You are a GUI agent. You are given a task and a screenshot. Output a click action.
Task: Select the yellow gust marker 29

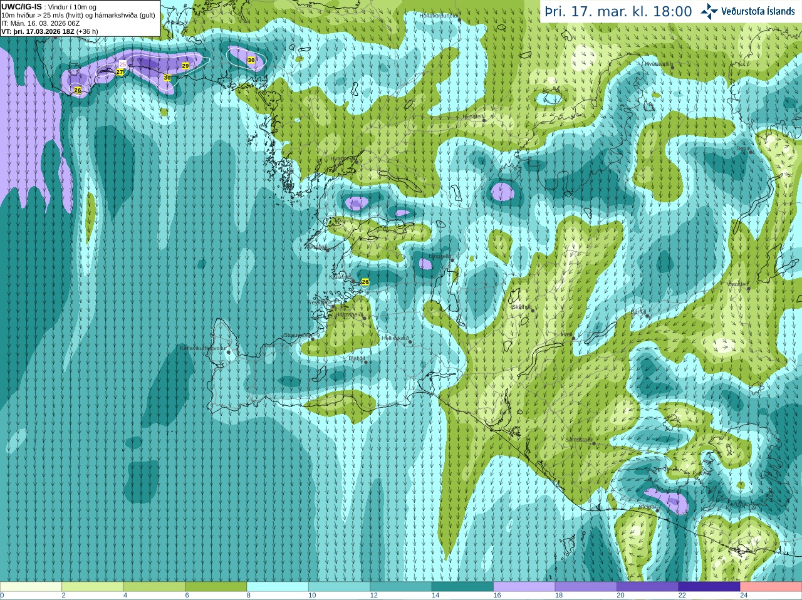[185, 66]
